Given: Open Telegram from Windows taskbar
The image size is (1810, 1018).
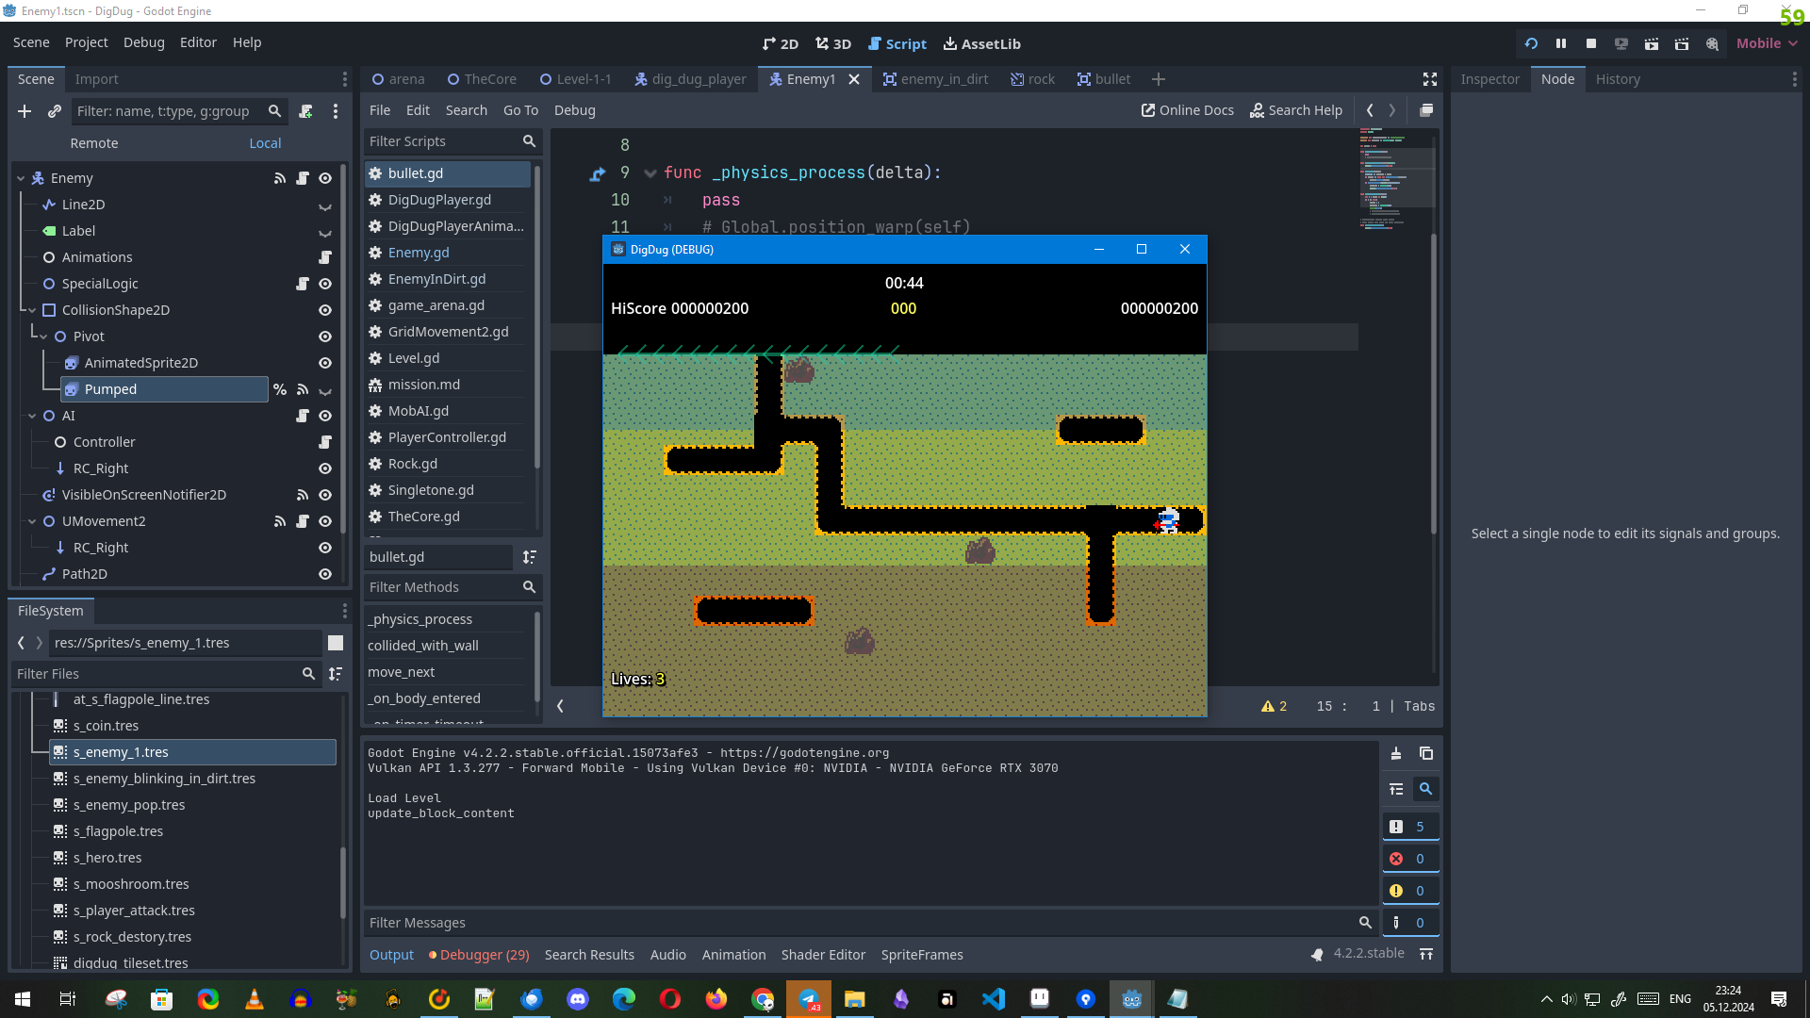Looking at the screenshot, I should coord(809,999).
